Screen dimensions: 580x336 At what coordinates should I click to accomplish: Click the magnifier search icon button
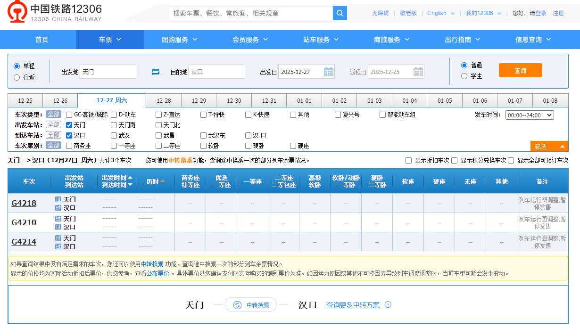click(340, 13)
